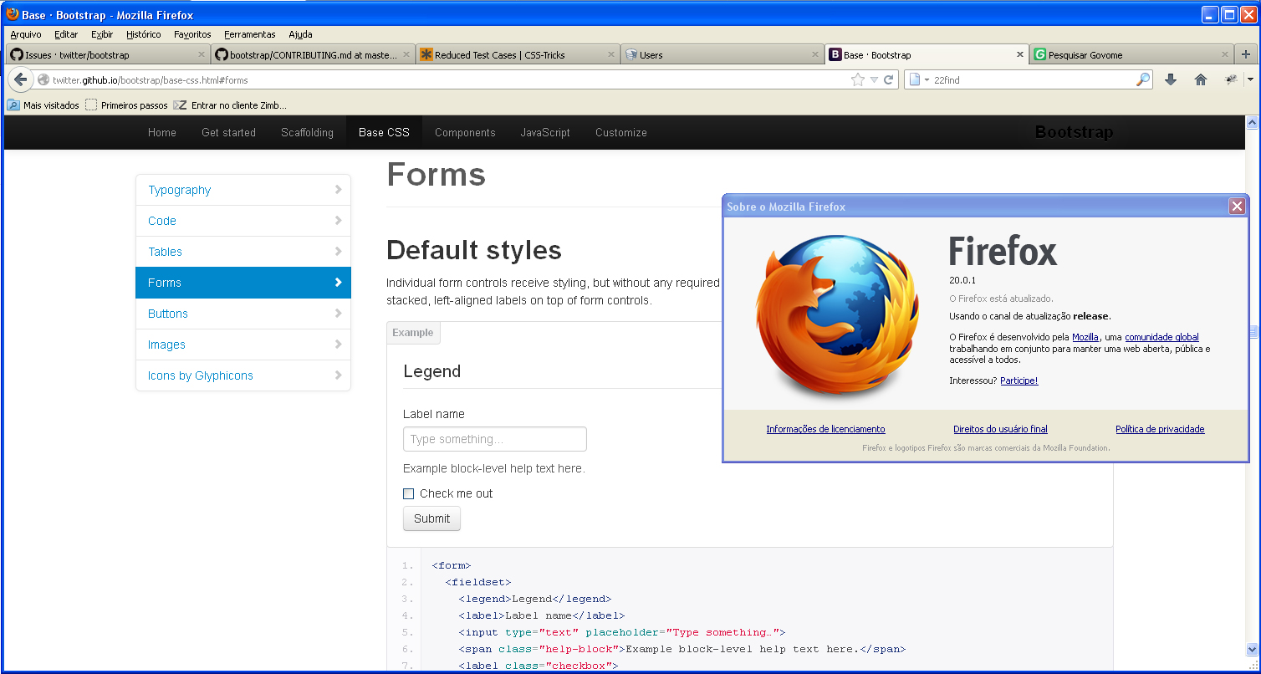Open the search engine selector dropdown

pyautogui.click(x=919, y=80)
